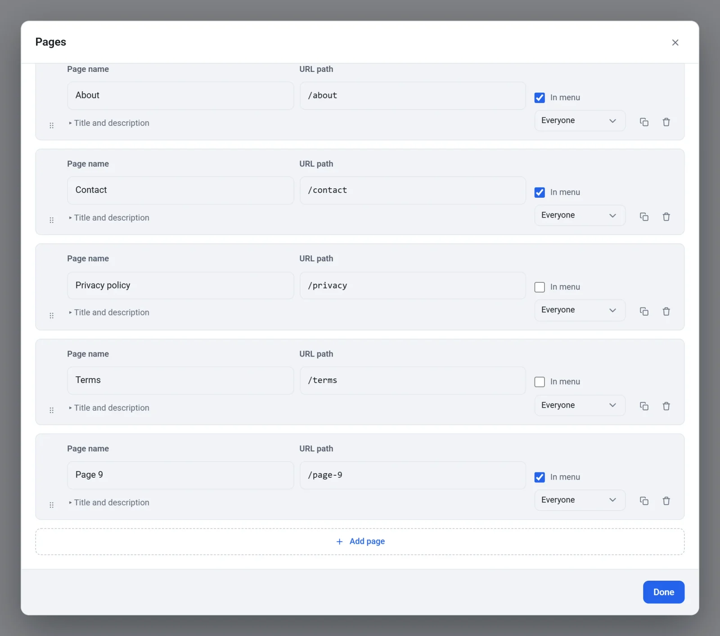Image resolution: width=720 pixels, height=636 pixels.
Task: Expand Title and description under Privacy policy
Action: [x=108, y=313]
